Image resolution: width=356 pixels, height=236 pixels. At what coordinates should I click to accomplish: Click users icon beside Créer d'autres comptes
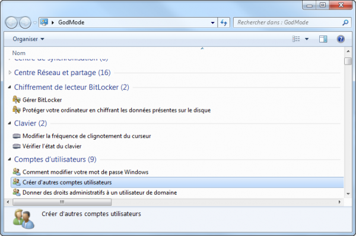tap(17, 182)
